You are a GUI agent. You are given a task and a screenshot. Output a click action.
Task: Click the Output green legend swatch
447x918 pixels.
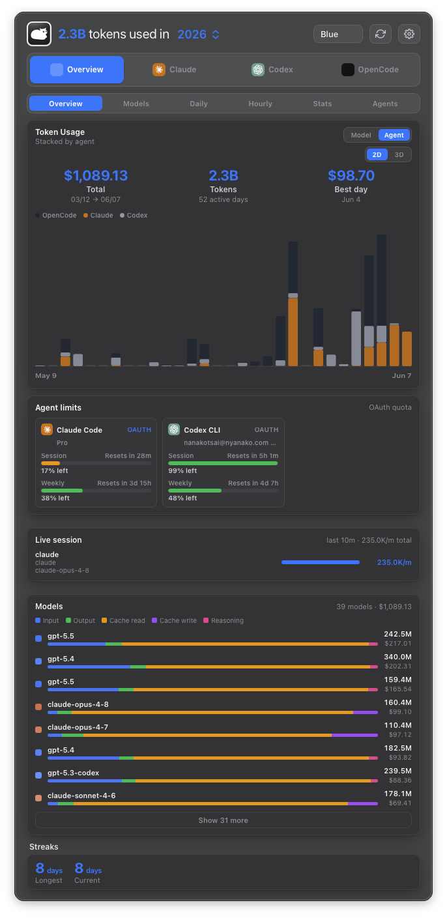(68, 621)
